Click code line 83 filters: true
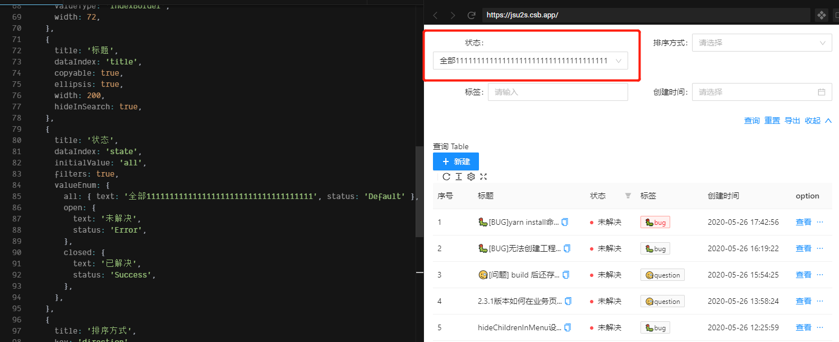The height and width of the screenshot is (342, 839). (x=86, y=174)
